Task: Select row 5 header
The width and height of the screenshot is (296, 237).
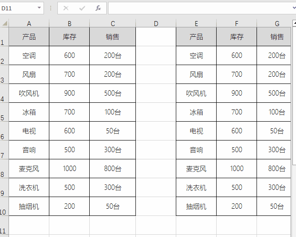Action: pos(4,112)
